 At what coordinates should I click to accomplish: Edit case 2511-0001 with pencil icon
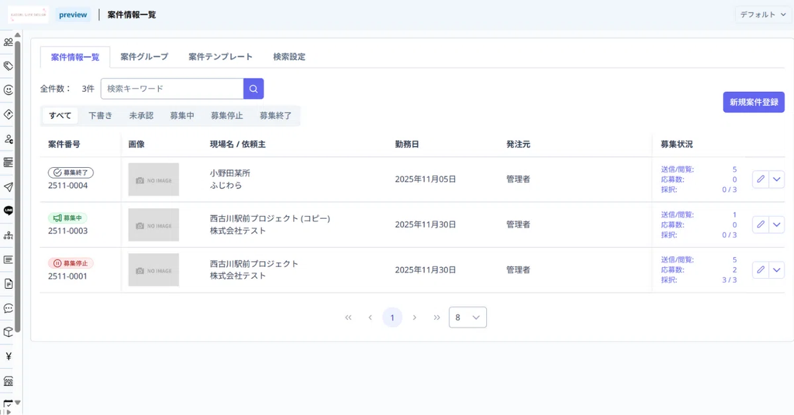click(x=760, y=270)
